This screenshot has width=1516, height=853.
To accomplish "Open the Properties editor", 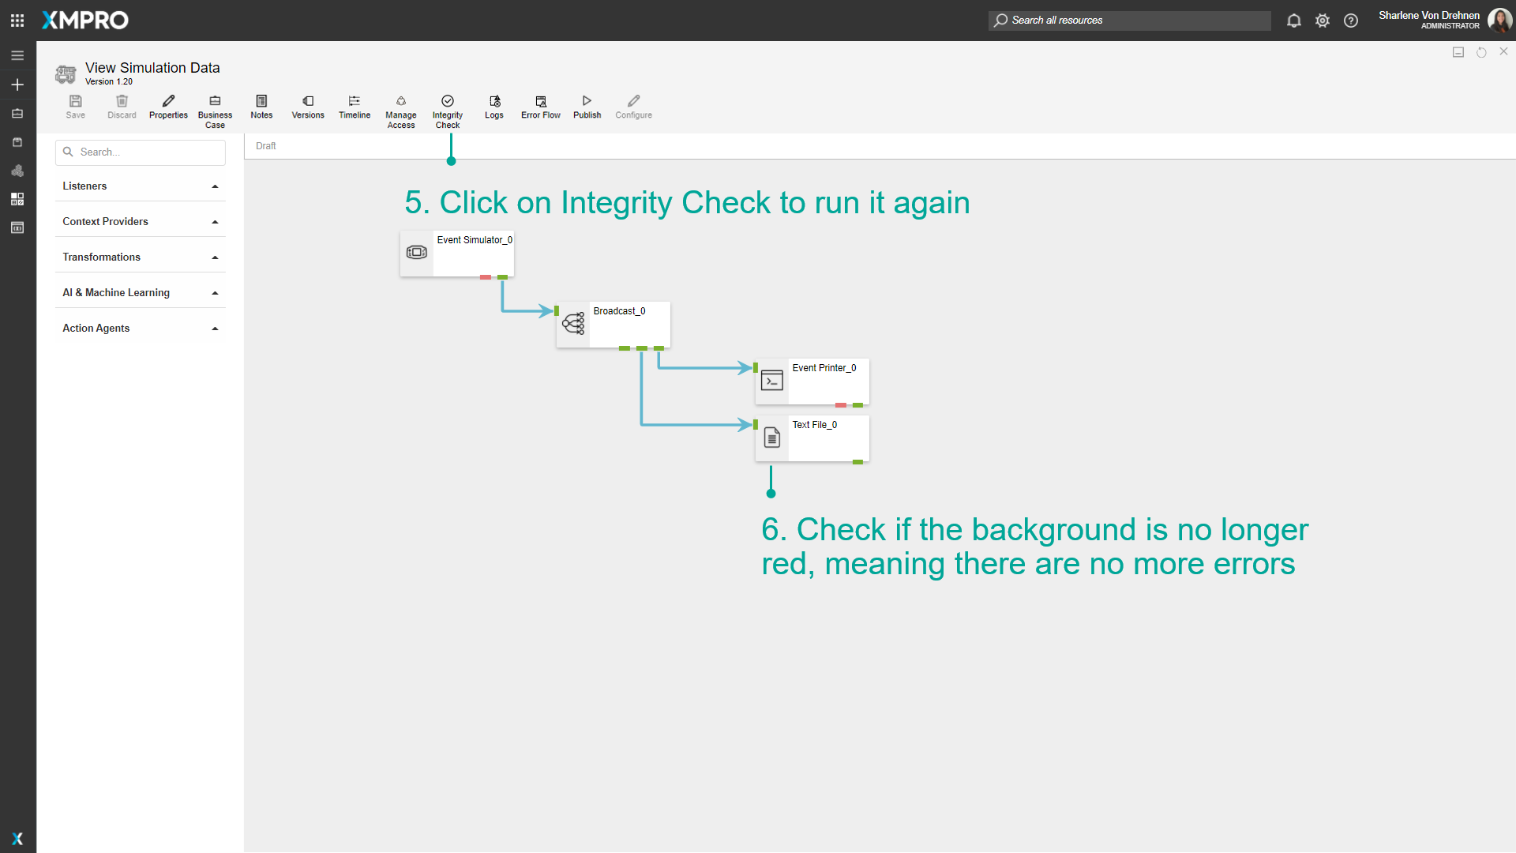I will pyautogui.click(x=167, y=107).
